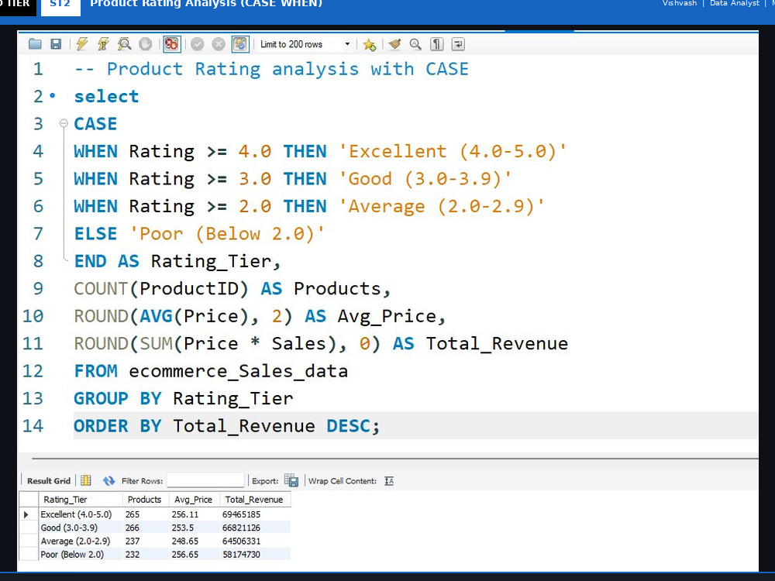
Task: Place cursor on 'ecommerce_Sales_data' table name
Action: click(x=238, y=371)
